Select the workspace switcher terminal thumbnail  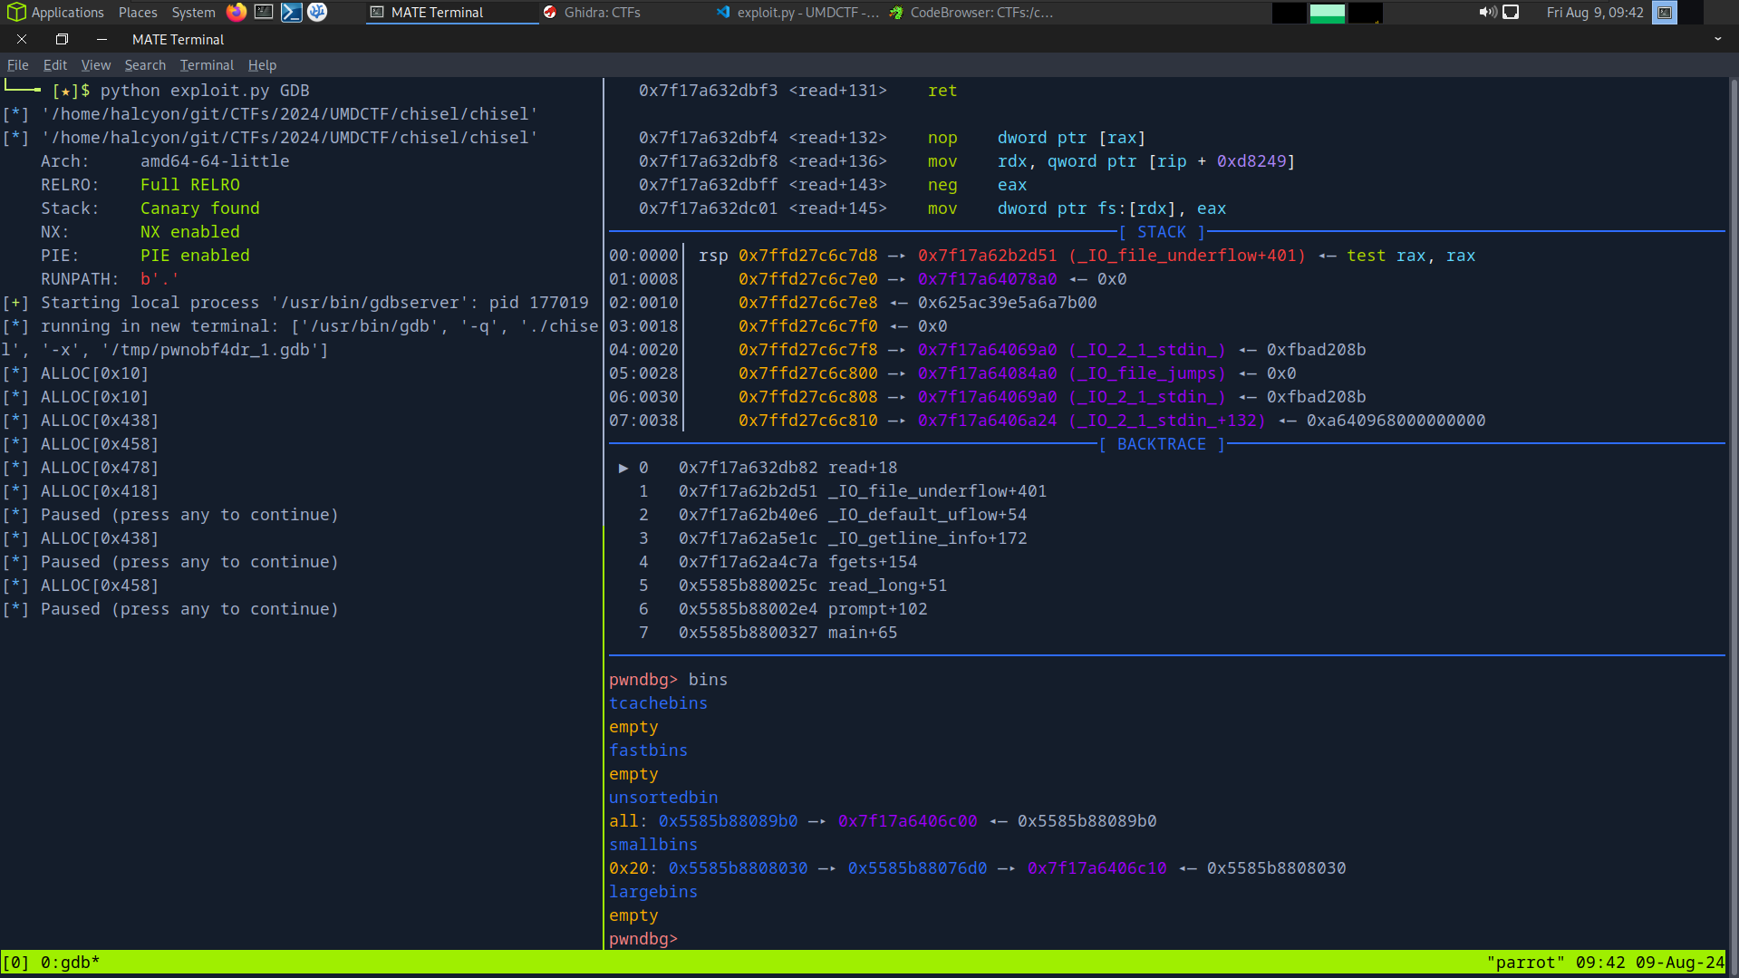tap(1665, 12)
